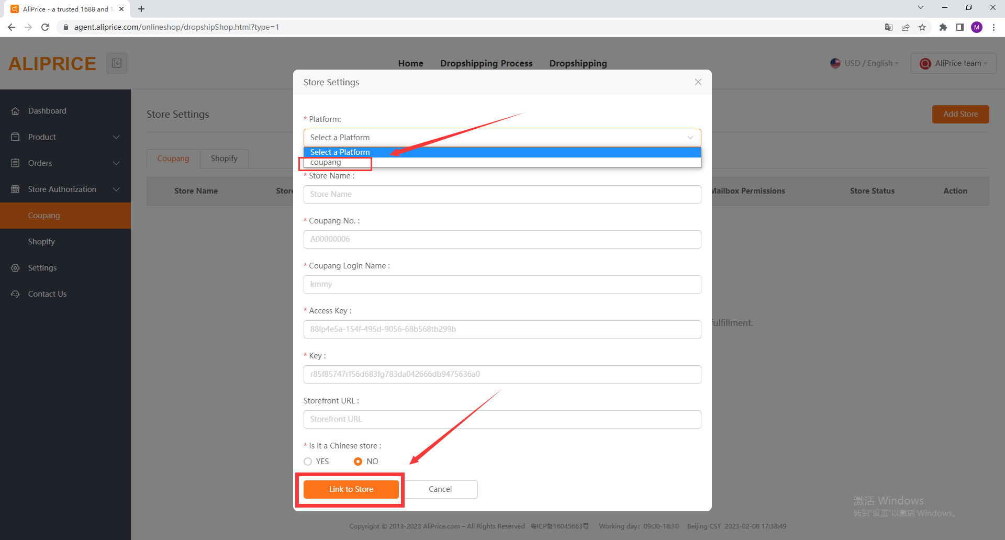Image resolution: width=1005 pixels, height=540 pixels.
Task: Click the Orders list icon in sidebar
Action: [x=15, y=163]
